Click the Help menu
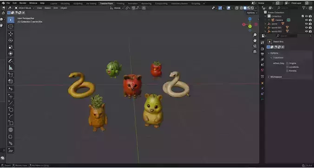 42,3
